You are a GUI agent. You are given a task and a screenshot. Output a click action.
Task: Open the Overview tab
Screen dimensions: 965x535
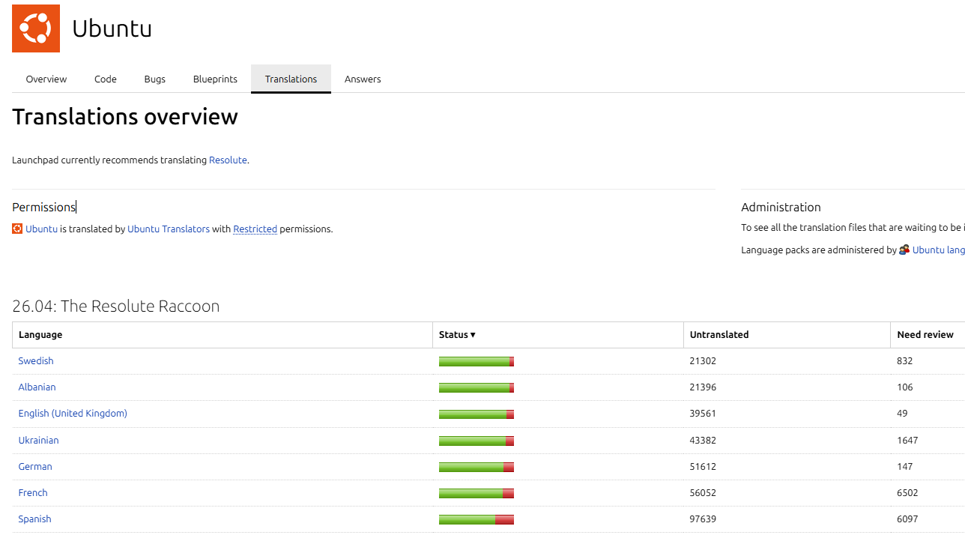[x=46, y=79]
